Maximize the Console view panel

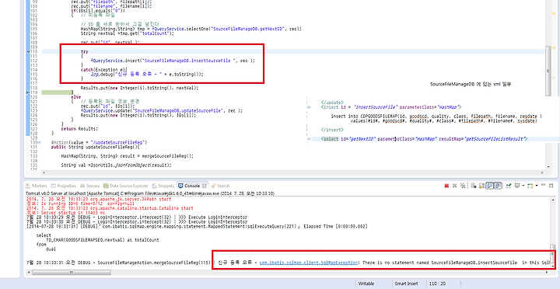coord(551,186)
